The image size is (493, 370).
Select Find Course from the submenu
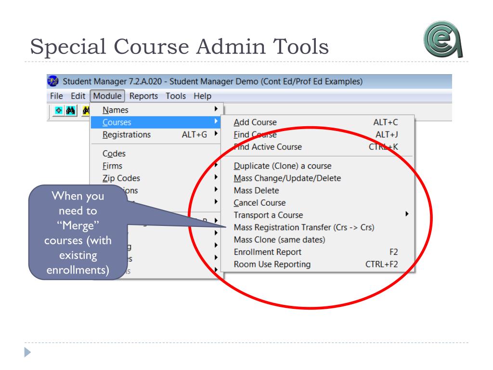[318, 134]
